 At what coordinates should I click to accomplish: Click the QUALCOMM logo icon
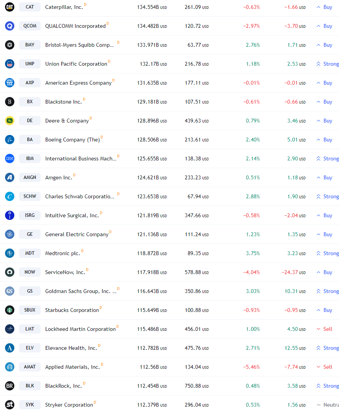(x=10, y=26)
